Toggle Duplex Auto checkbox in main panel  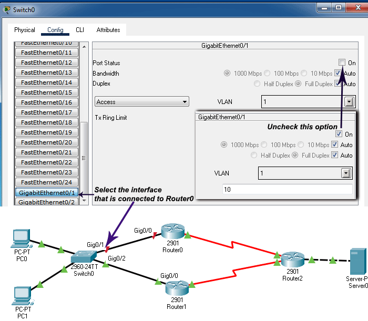pos(338,83)
